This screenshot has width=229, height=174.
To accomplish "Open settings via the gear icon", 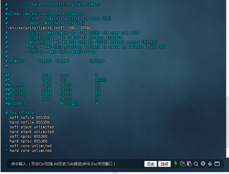I will (203, 164).
